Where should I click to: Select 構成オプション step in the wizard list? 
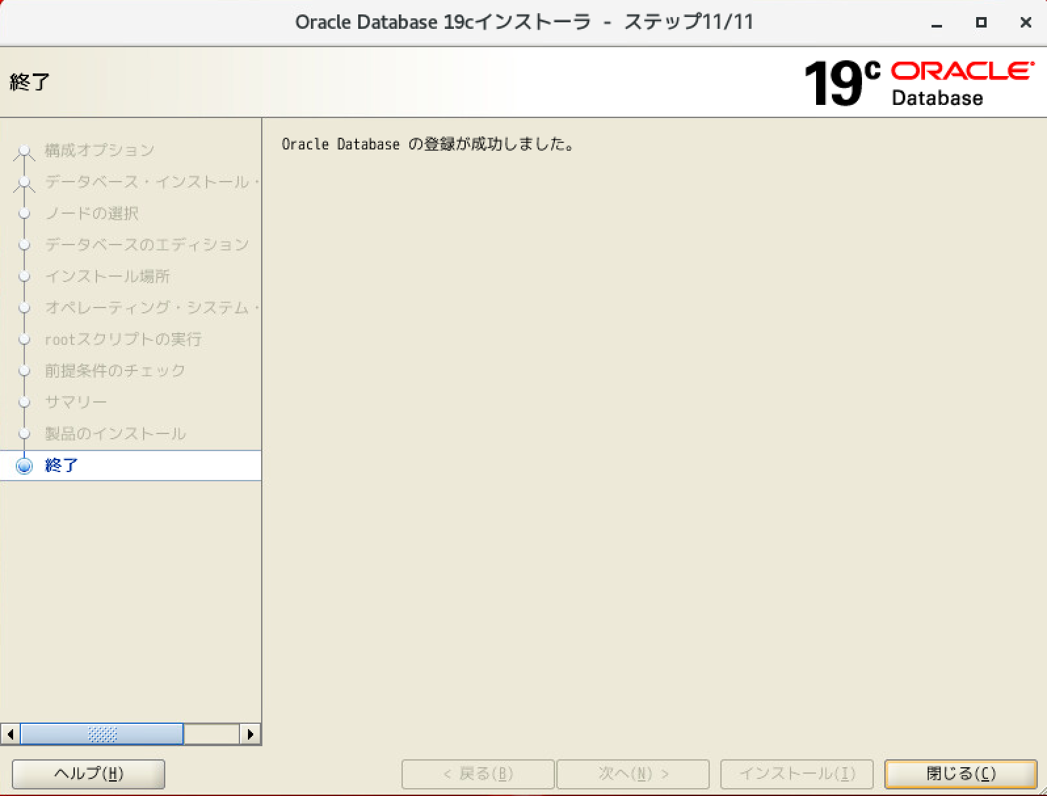coord(100,150)
